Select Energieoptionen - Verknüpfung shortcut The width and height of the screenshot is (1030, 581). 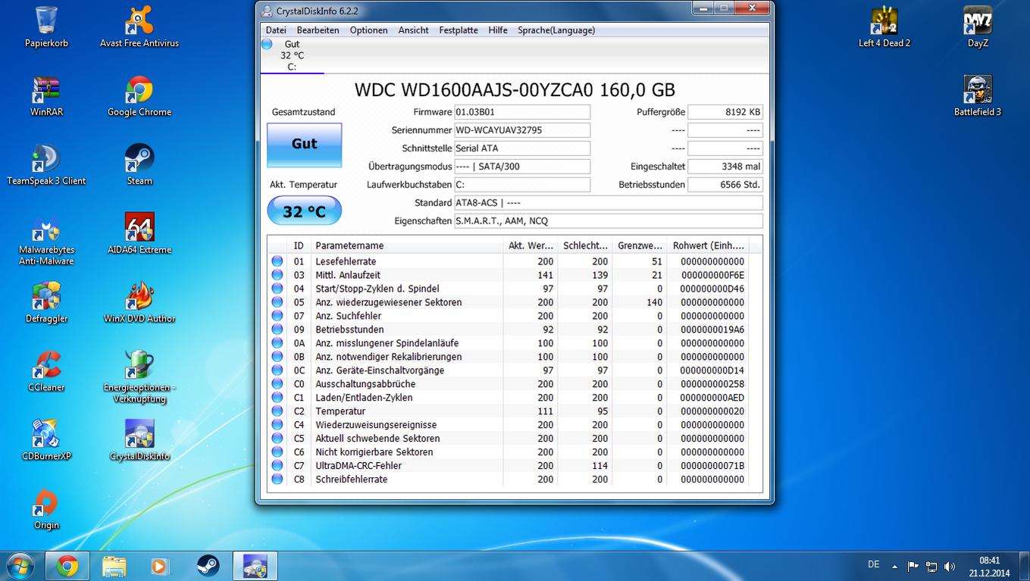point(139,376)
